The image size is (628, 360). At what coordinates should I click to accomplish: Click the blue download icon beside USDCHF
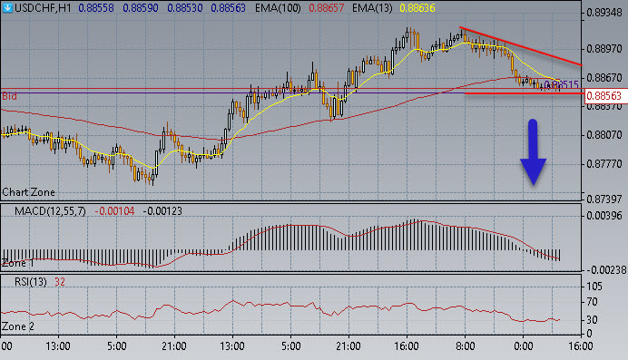tap(7, 7)
